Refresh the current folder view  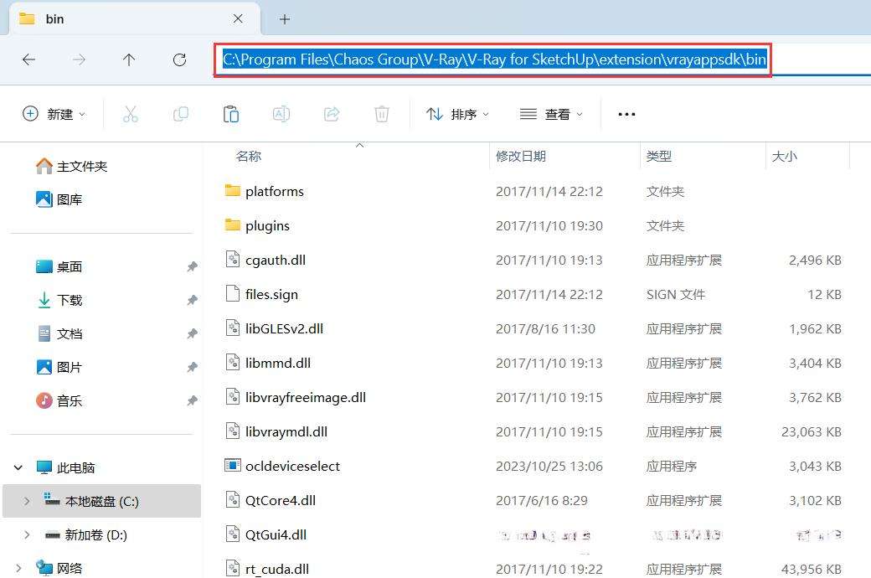tap(179, 59)
